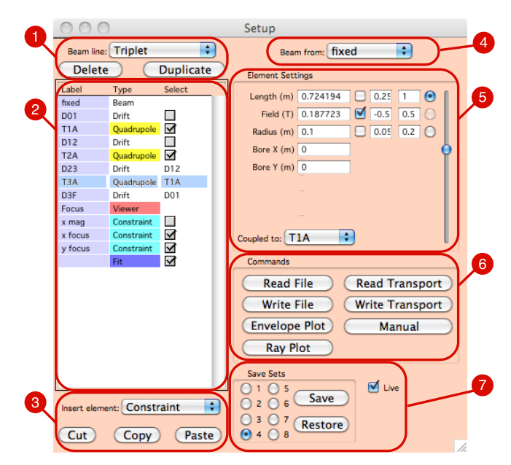Toggle the Radius (m) vary checkbox
Viewport: 511px width, 465px height.
point(360,131)
